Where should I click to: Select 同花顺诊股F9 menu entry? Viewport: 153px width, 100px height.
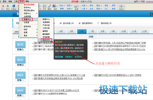(x=29, y=11)
